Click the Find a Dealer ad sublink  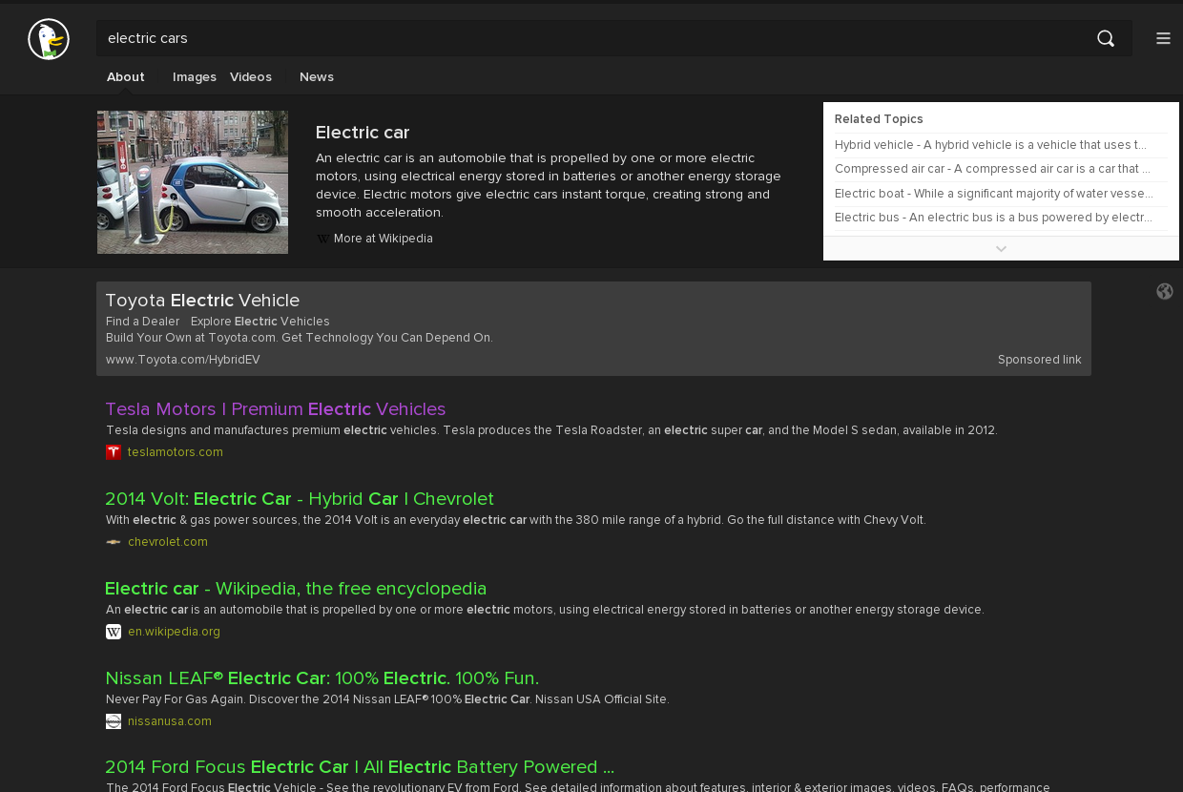pyautogui.click(x=143, y=322)
